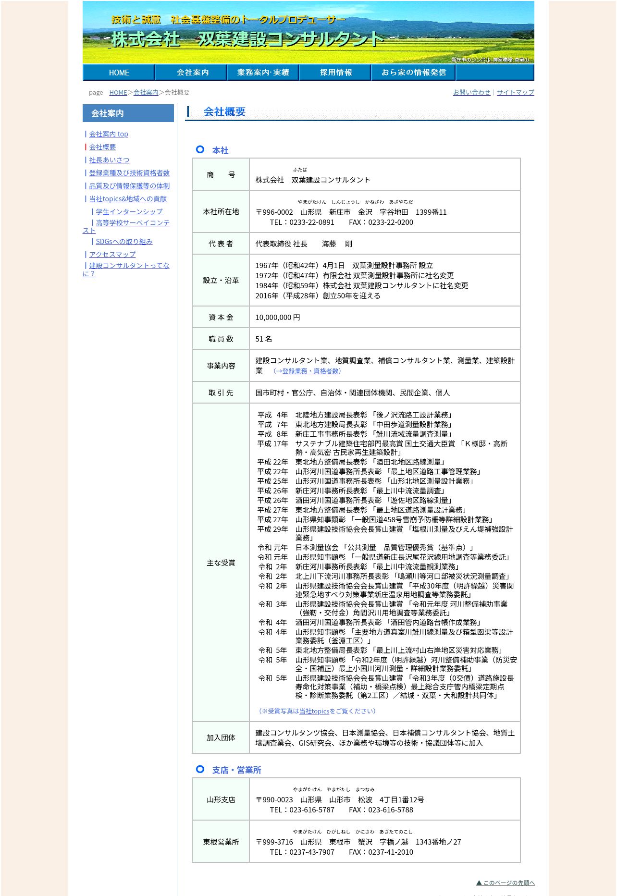The width and height of the screenshot is (617, 896).
Task: Click the 東根営業所 label cell
Action: [x=221, y=842]
